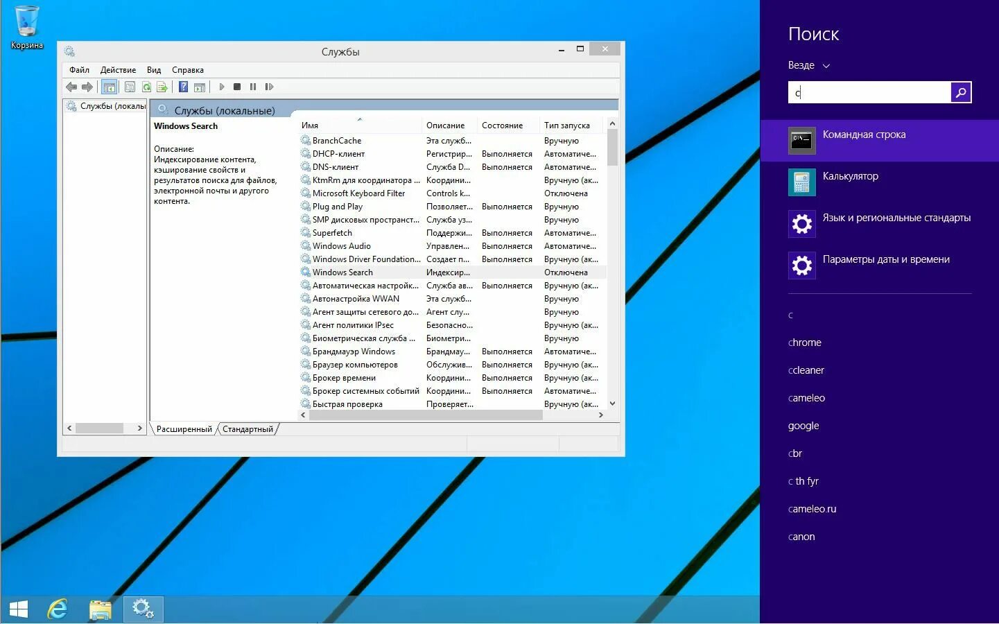Image resolution: width=999 pixels, height=624 pixels.
Task: Click the scroll up arrow of services list
Action: [x=612, y=123]
